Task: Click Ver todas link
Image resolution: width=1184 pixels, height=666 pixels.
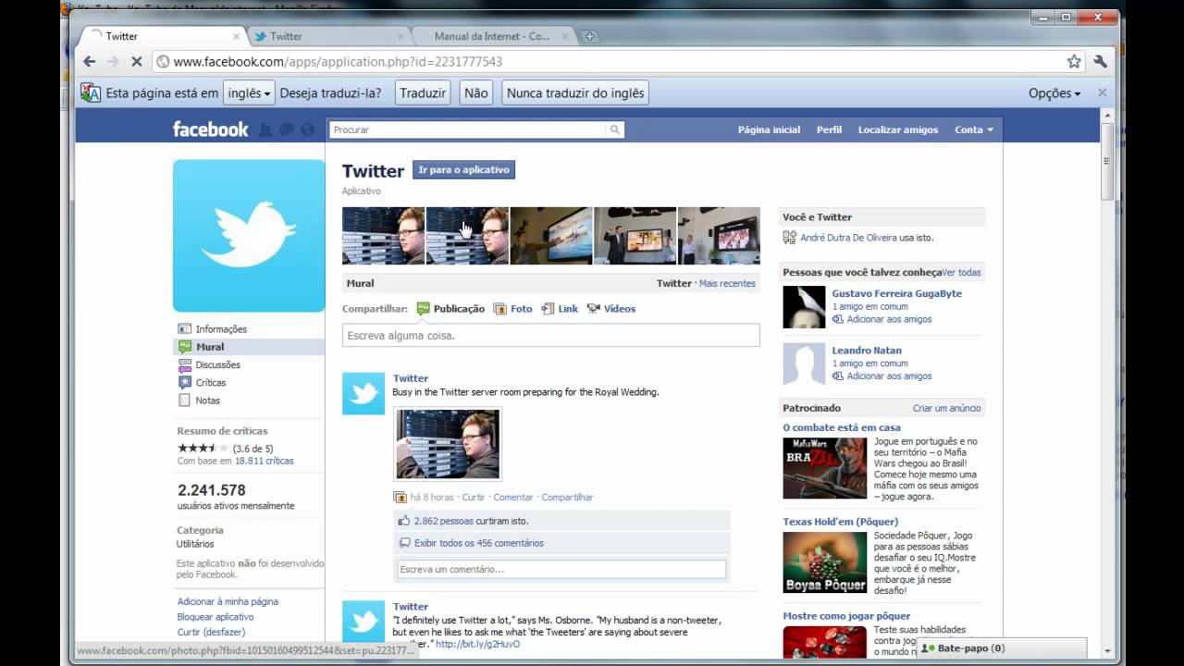Action: pos(961,272)
